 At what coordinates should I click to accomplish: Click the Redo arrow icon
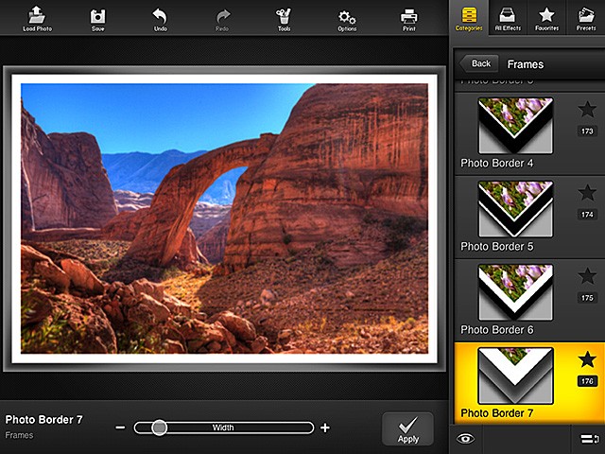click(223, 17)
